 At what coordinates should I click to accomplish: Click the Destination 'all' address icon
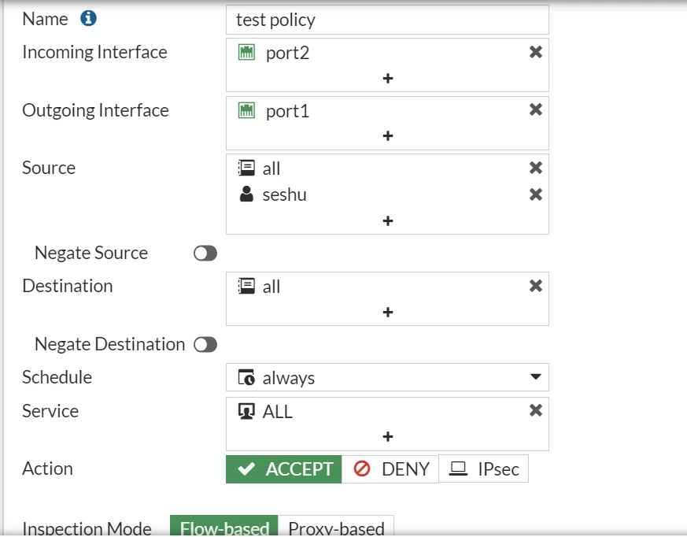(246, 287)
